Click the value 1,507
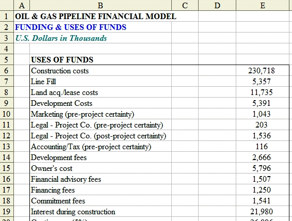The height and width of the screenshot is (221, 292). (x=262, y=179)
